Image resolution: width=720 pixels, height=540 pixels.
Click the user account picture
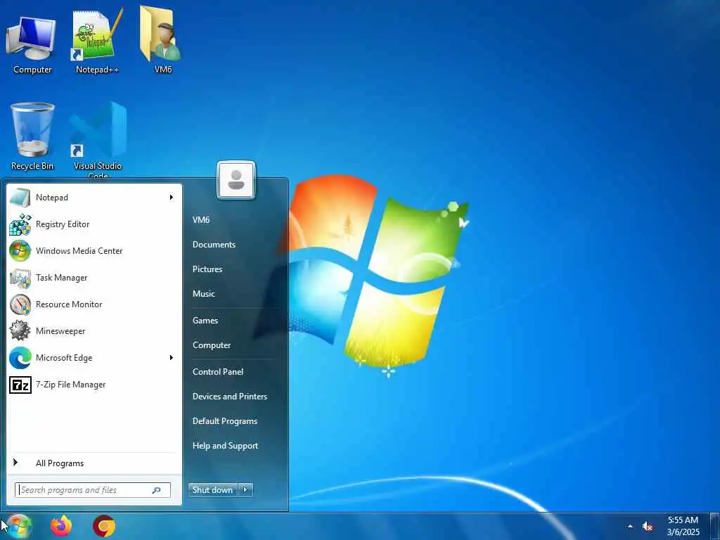[x=236, y=180]
